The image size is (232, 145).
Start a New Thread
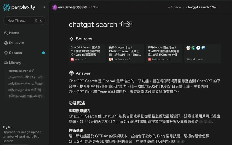click(24, 21)
